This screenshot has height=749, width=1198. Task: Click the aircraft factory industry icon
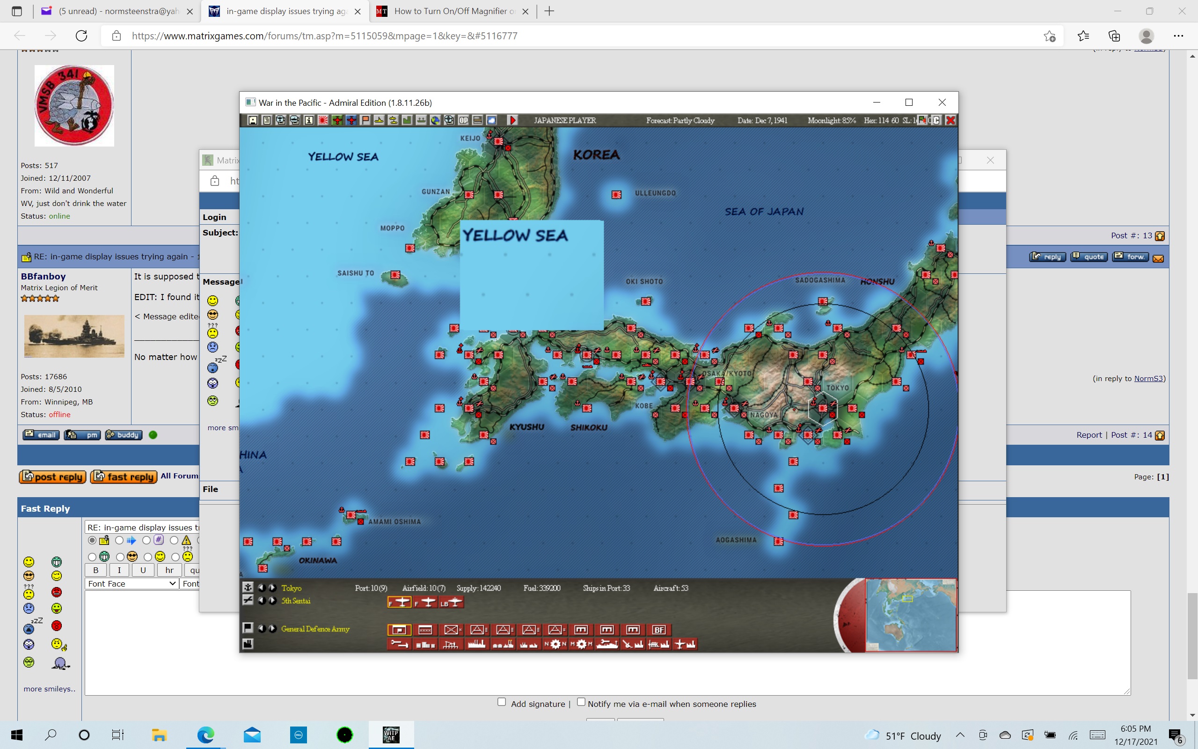[685, 644]
